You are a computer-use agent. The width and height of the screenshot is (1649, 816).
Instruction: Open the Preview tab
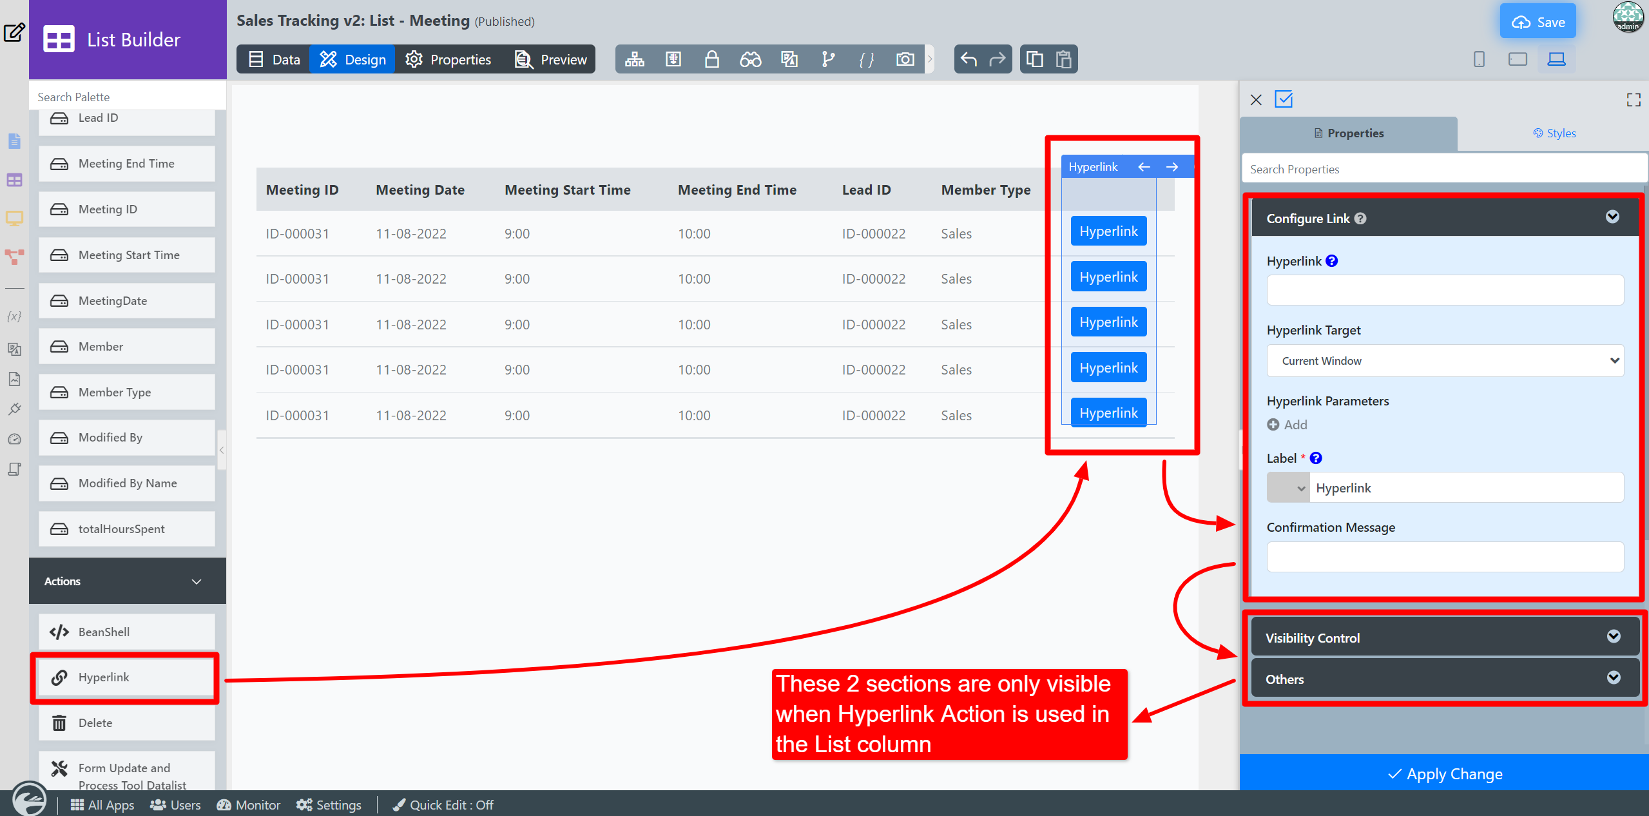551,59
